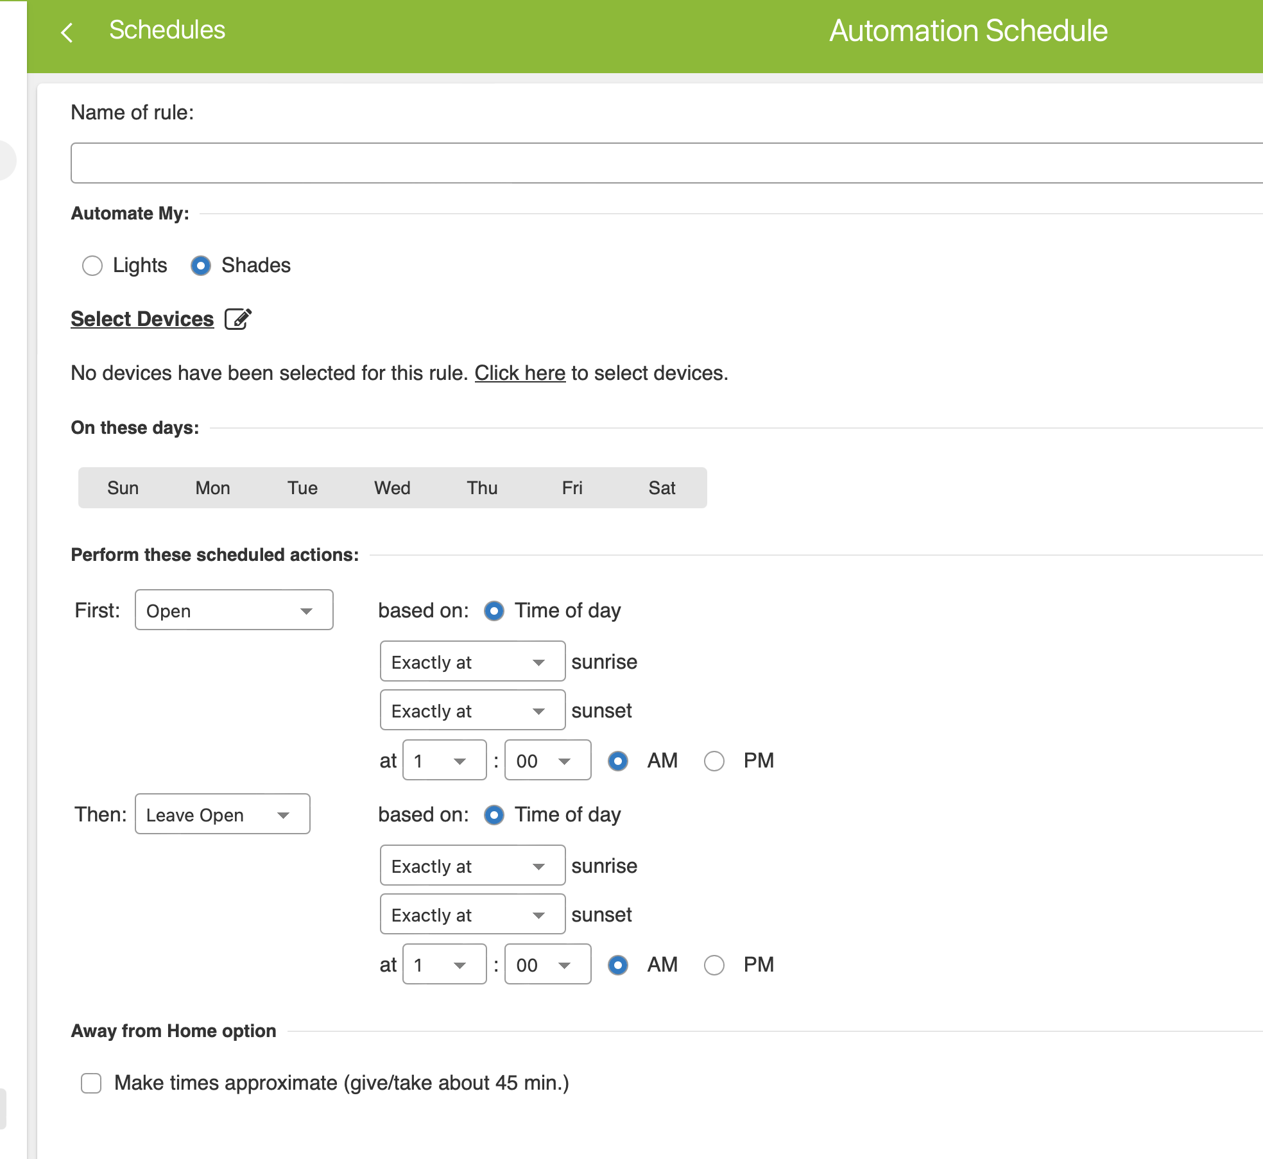Open the Select Devices link
Viewport: 1263px width, 1159px height.
[x=142, y=319]
